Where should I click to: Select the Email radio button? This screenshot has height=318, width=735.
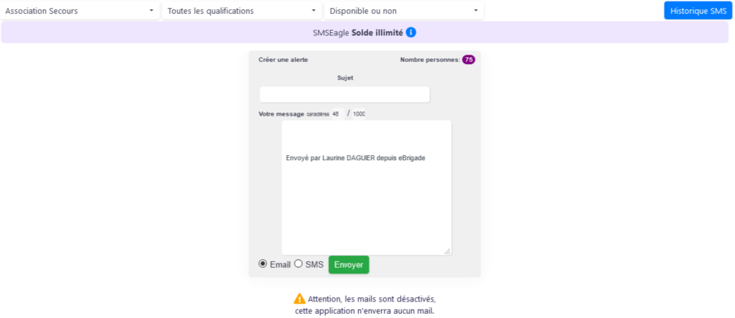click(263, 263)
